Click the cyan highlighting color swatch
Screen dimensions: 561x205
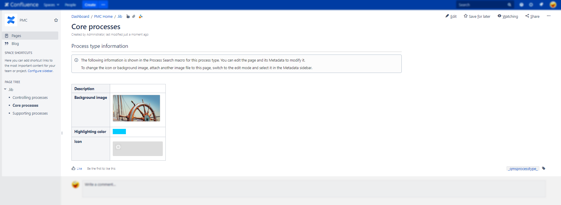(119, 132)
